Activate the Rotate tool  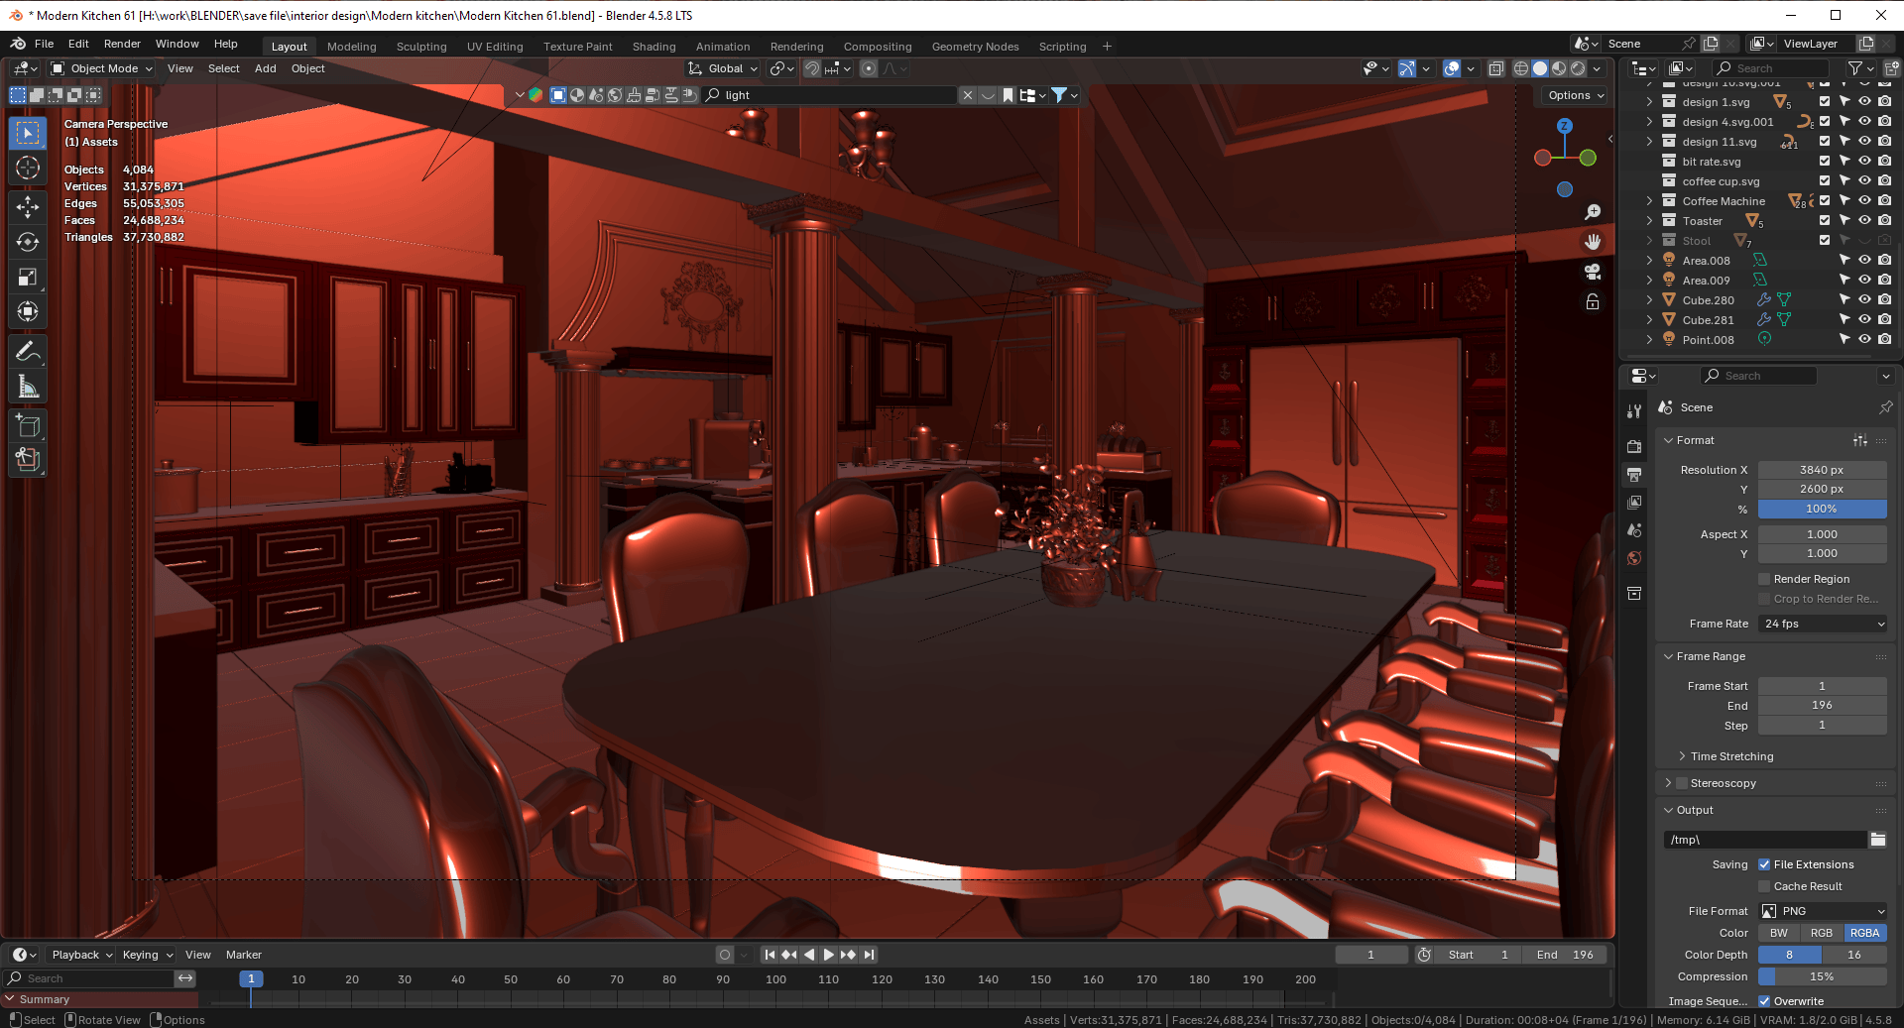[28, 242]
